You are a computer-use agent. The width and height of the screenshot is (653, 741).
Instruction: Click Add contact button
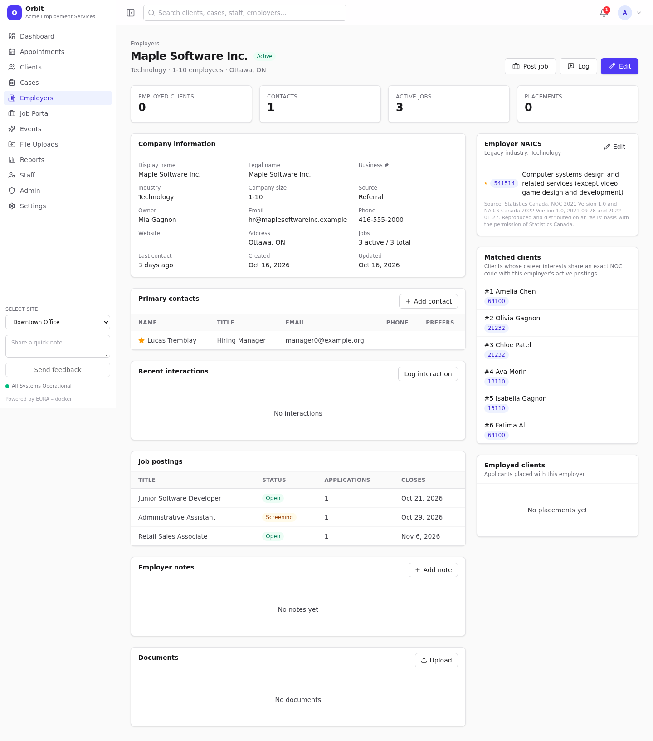[x=429, y=301]
